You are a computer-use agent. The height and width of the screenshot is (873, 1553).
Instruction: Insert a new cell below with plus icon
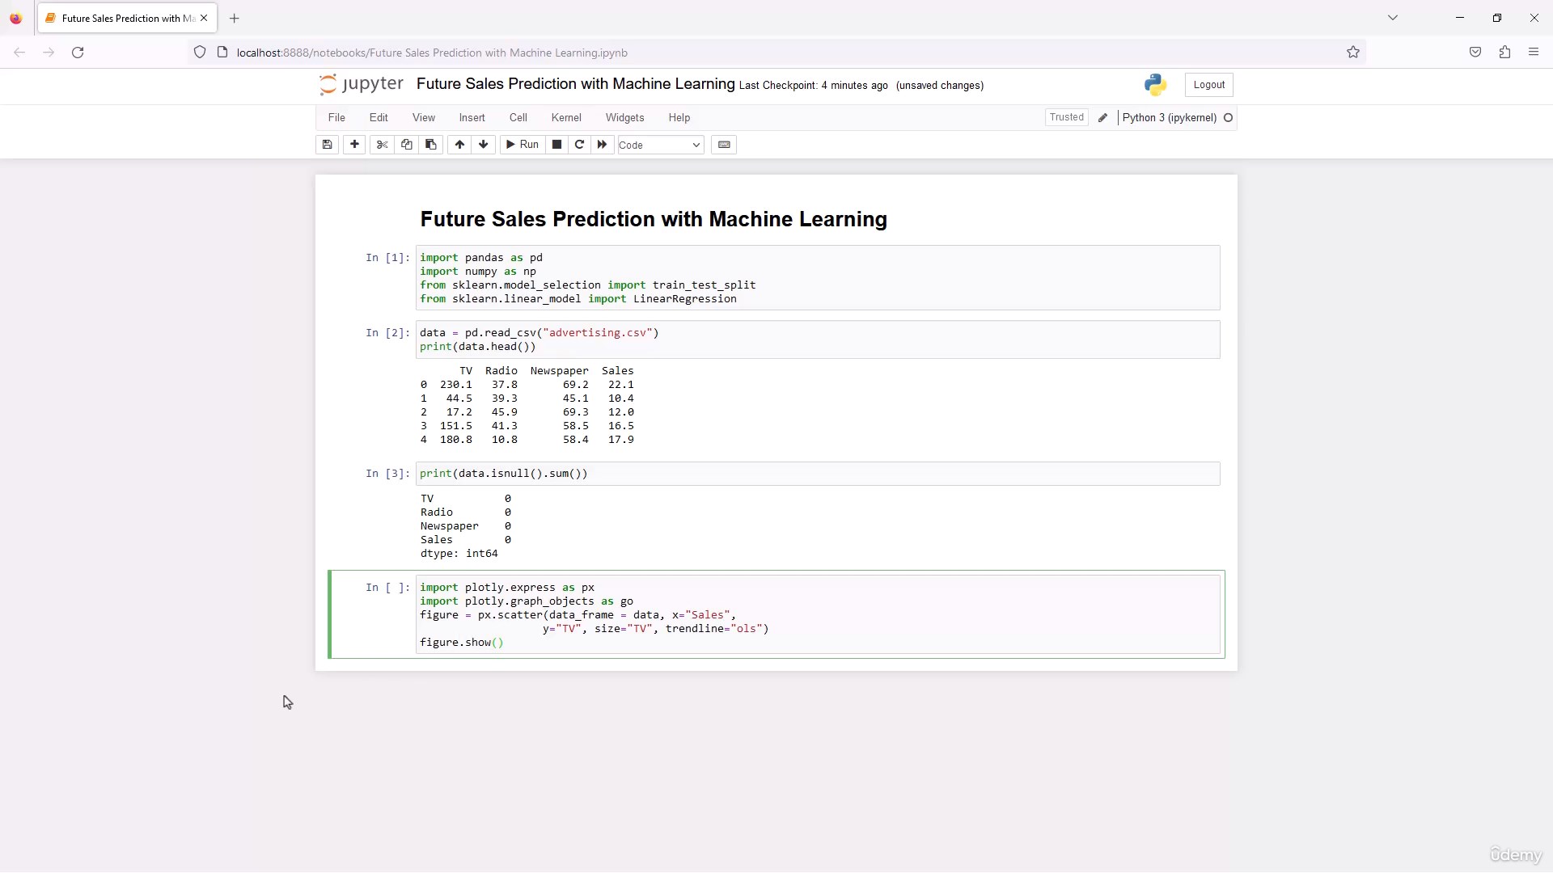354,145
